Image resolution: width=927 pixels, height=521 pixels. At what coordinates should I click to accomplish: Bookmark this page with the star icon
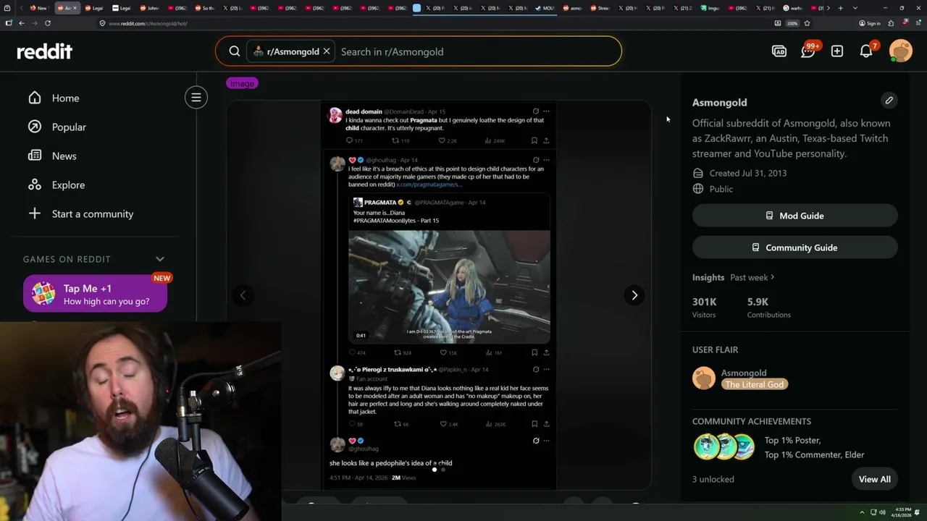point(807,23)
